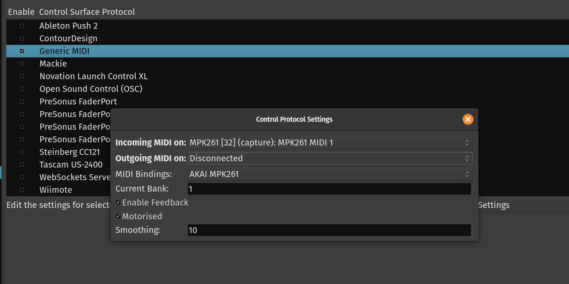This screenshot has height=284, width=569.
Task: Close the Control Protocol Settings dialog
Action: click(468, 119)
